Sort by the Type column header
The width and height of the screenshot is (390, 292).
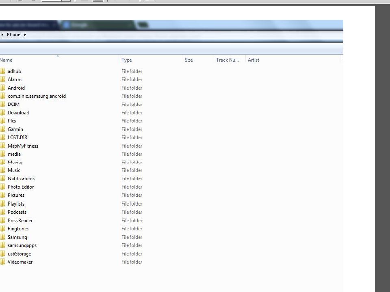tap(127, 60)
